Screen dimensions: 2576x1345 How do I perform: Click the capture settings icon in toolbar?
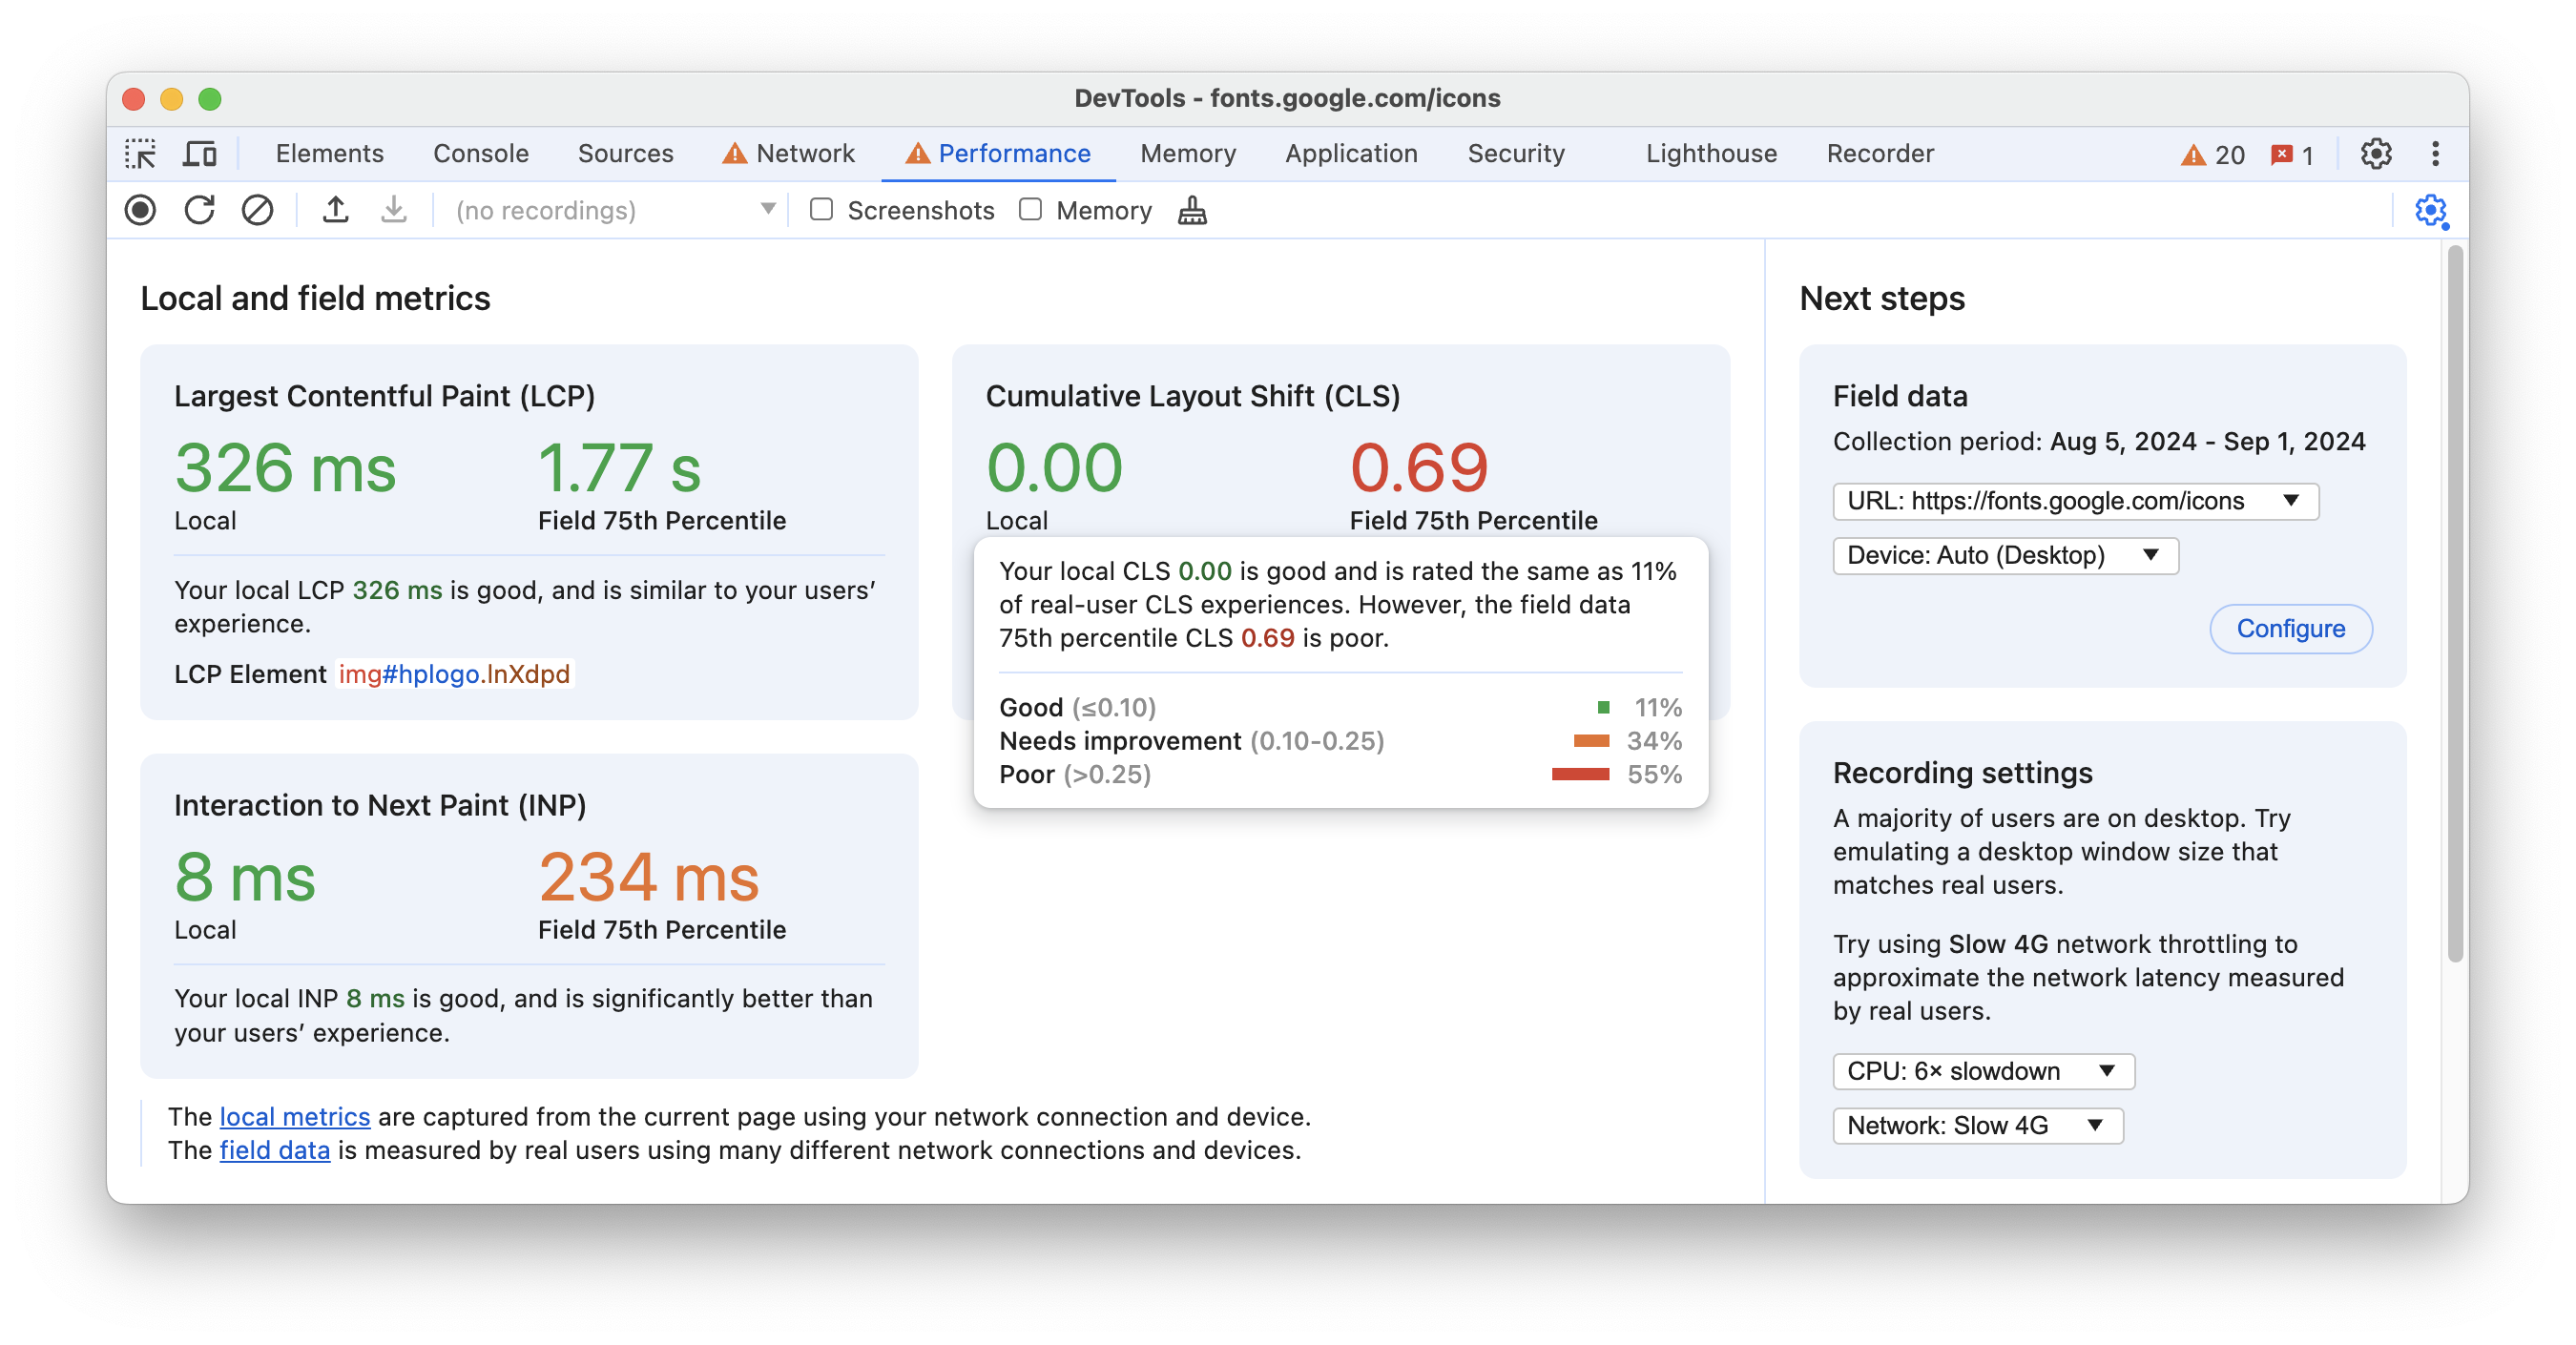click(2431, 210)
